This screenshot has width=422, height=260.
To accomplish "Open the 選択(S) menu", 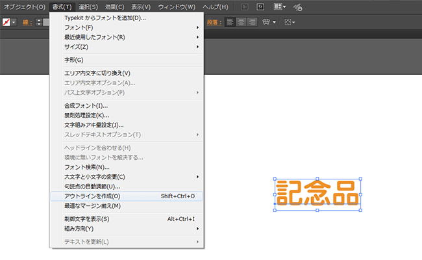I will (88, 7).
